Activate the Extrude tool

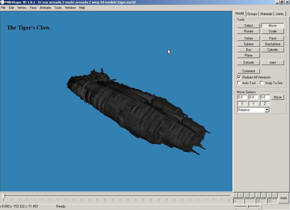249,63
